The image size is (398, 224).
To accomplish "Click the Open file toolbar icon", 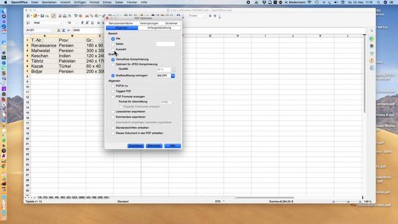I will click(x=35, y=16).
